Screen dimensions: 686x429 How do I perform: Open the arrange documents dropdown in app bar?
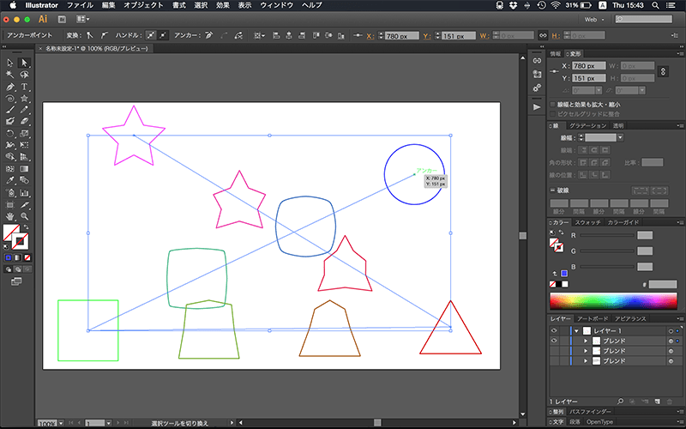[x=82, y=19]
